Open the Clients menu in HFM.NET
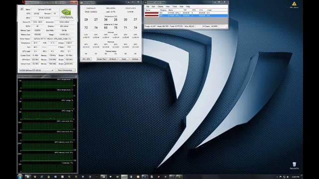The image size is (319, 179). [160, 6]
